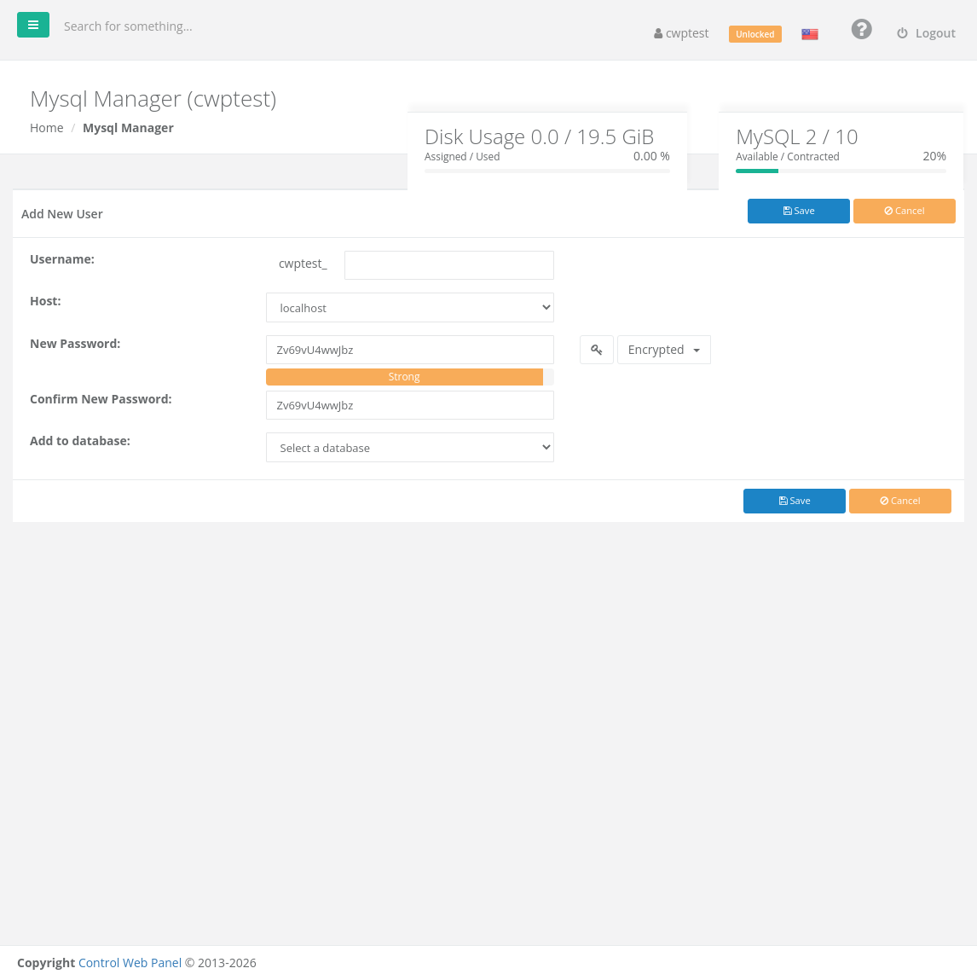Open the Select a database dropdown
This screenshot has width=977, height=980.
[x=410, y=448]
